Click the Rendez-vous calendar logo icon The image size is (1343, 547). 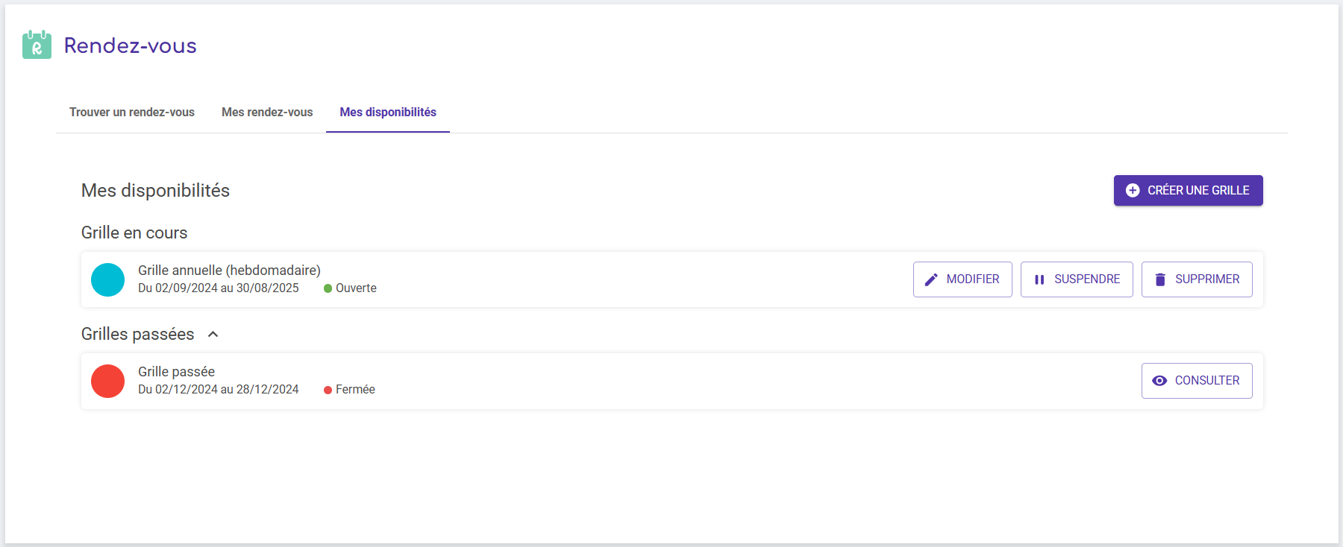[37, 45]
